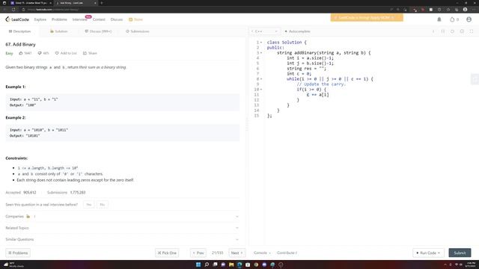Open Edge browser on taskbar
Viewport: 479px width, 269px height.
239,265
